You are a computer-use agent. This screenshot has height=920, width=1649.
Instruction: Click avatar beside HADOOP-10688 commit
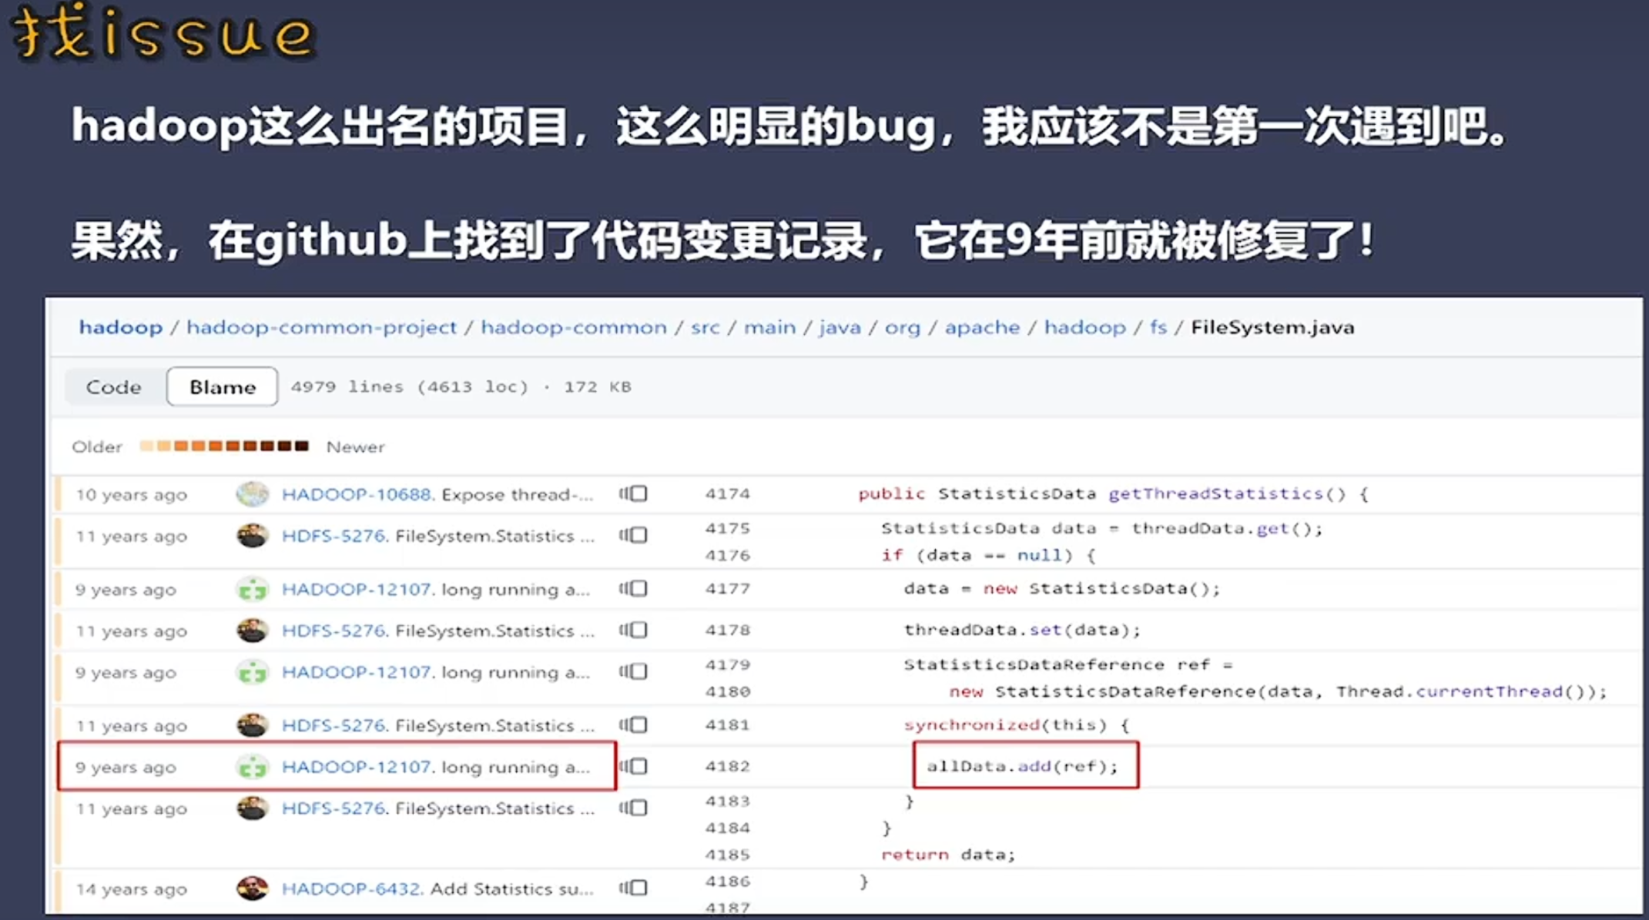252,494
